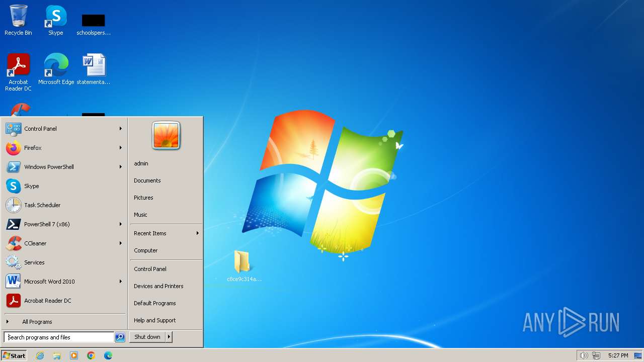The height and width of the screenshot is (362, 644).
Task: Launch Microsoft Word 2010 from Start menu
Action: point(64,282)
